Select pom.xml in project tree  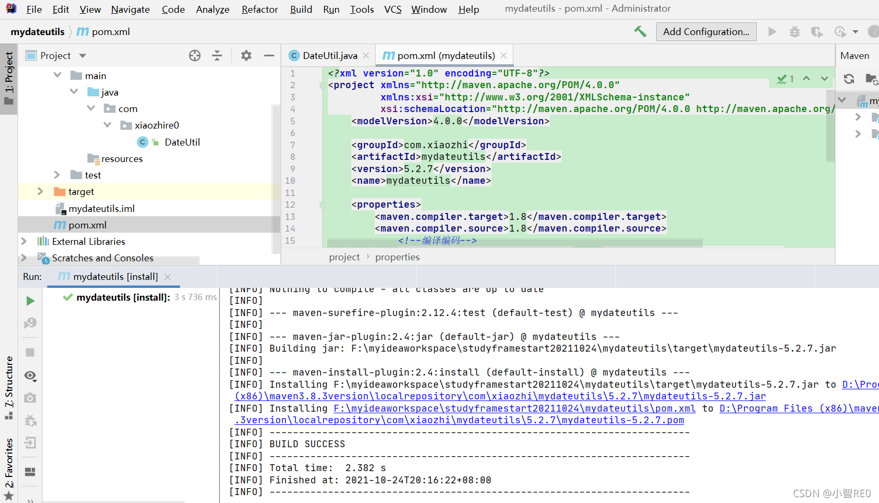(x=87, y=225)
